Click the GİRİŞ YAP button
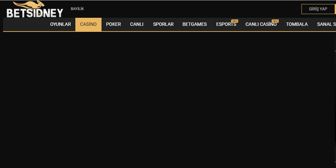This screenshot has width=336, height=168. click(x=318, y=9)
